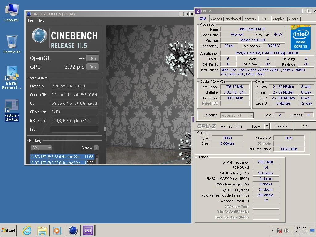This screenshot has width=316, height=237.
Task: Run the CPU benchmark
Action: 93,67
